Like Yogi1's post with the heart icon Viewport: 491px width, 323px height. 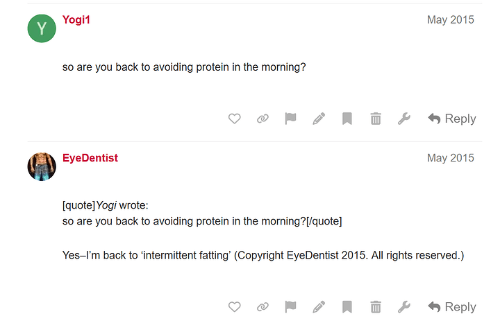(235, 119)
